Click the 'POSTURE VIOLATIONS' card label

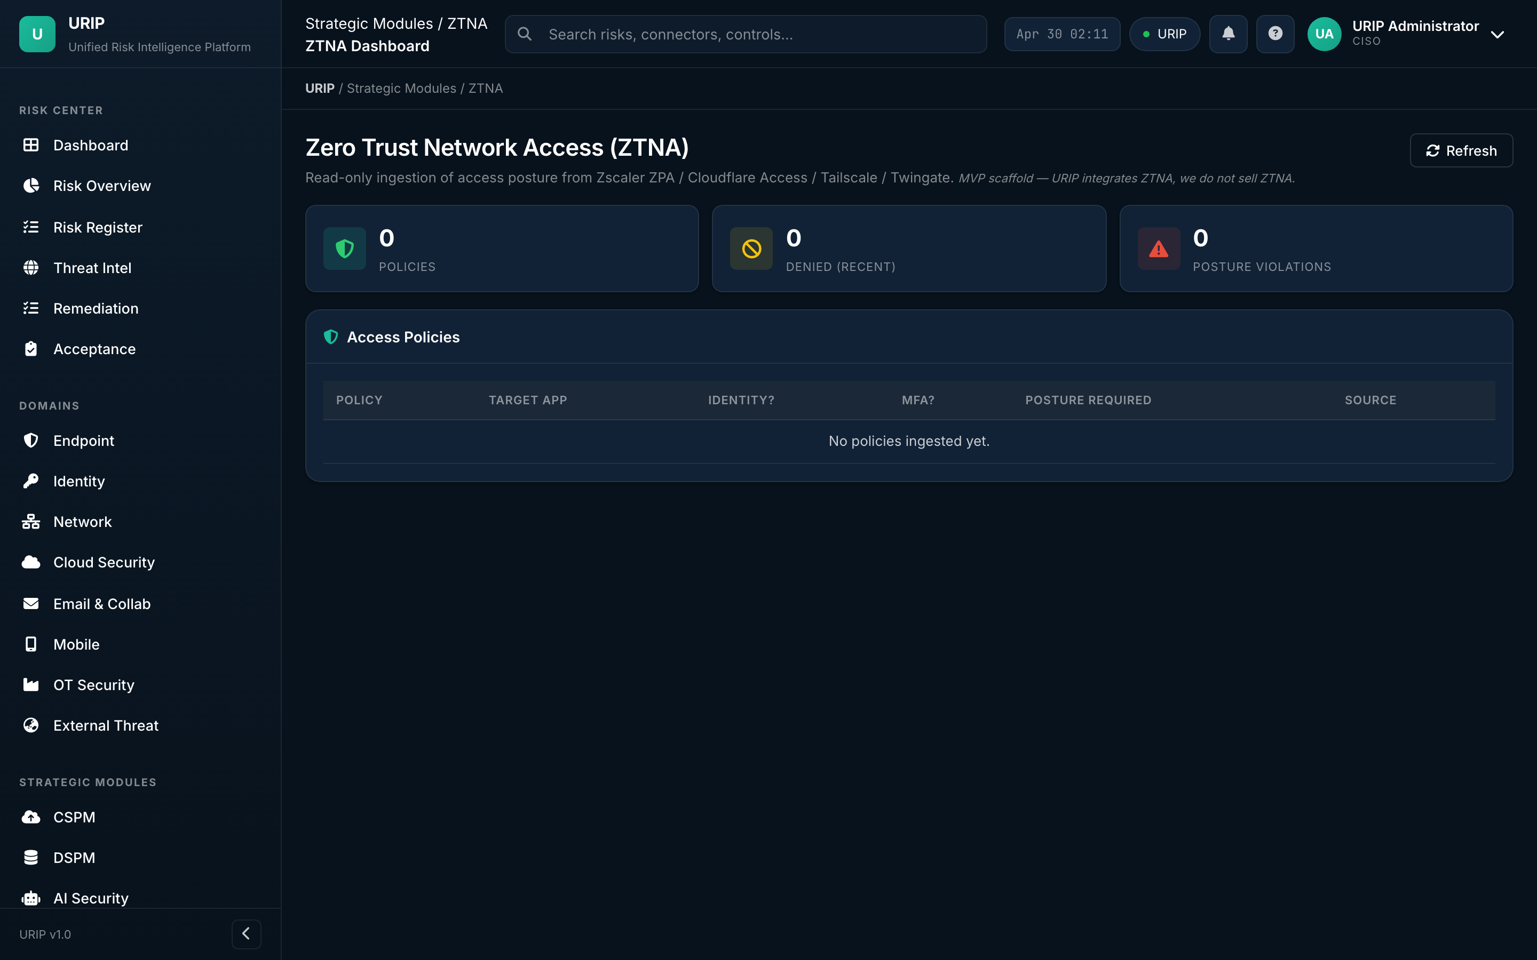pyautogui.click(x=1262, y=267)
